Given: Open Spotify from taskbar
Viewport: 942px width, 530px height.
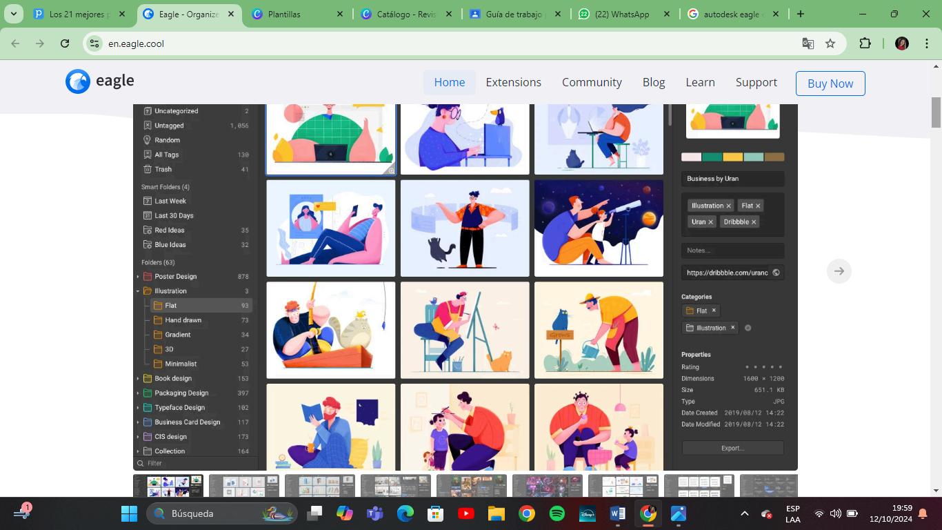Looking at the screenshot, I should coord(557,513).
